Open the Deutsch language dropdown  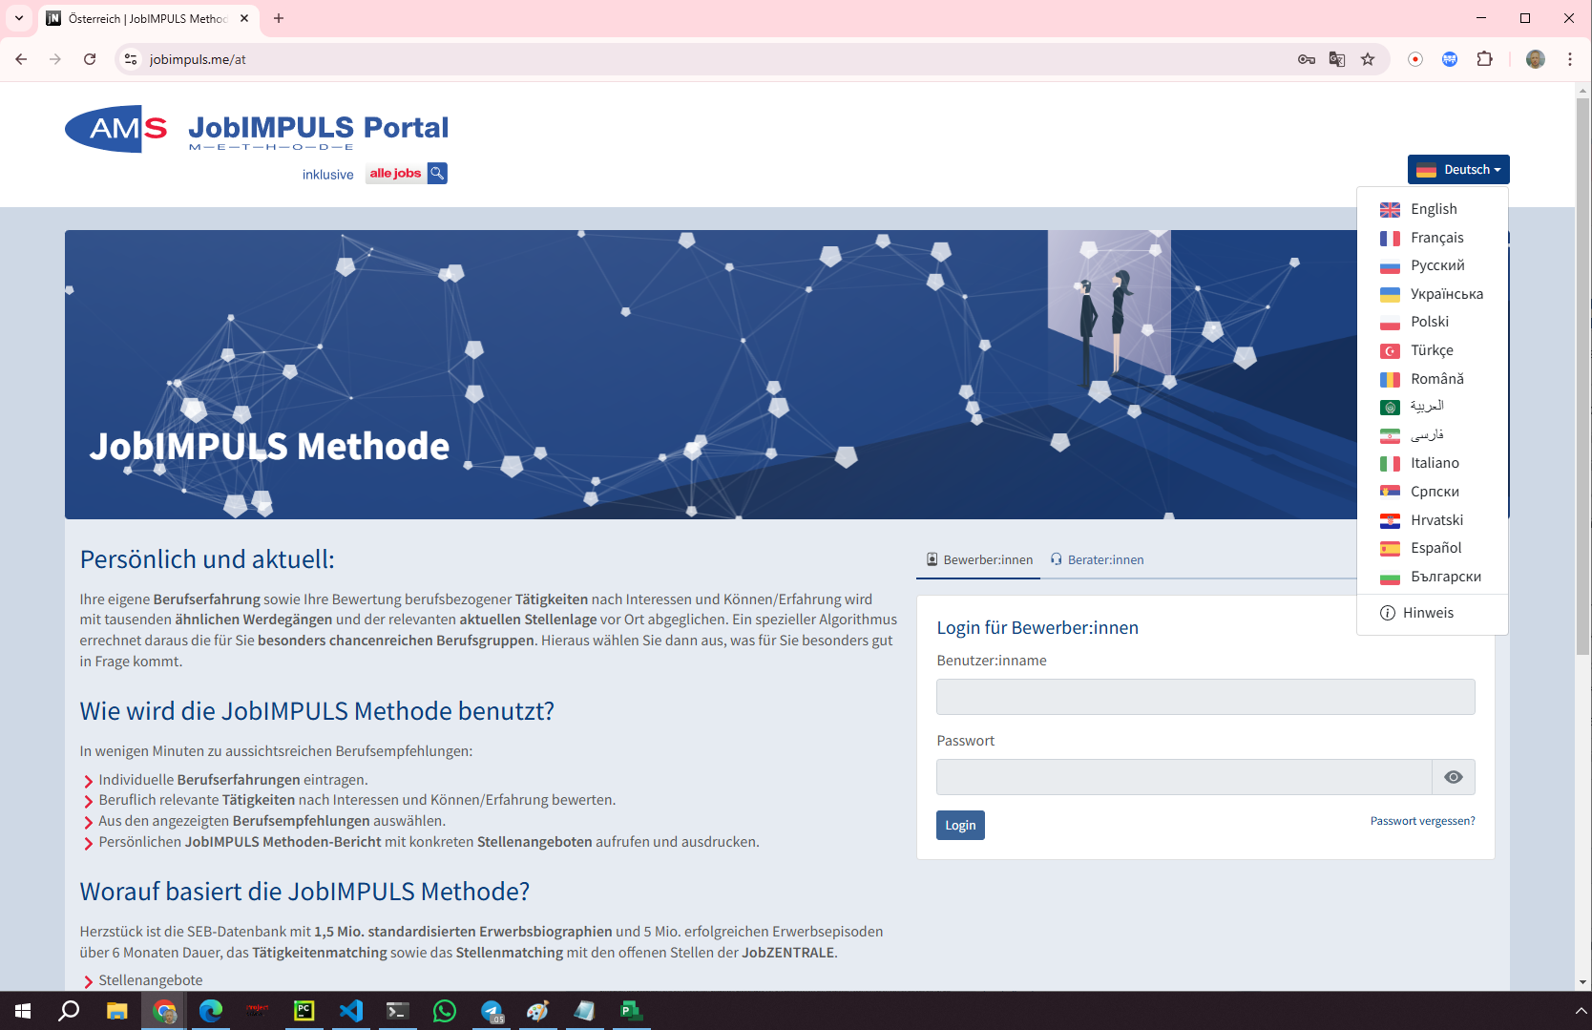pyautogui.click(x=1457, y=170)
